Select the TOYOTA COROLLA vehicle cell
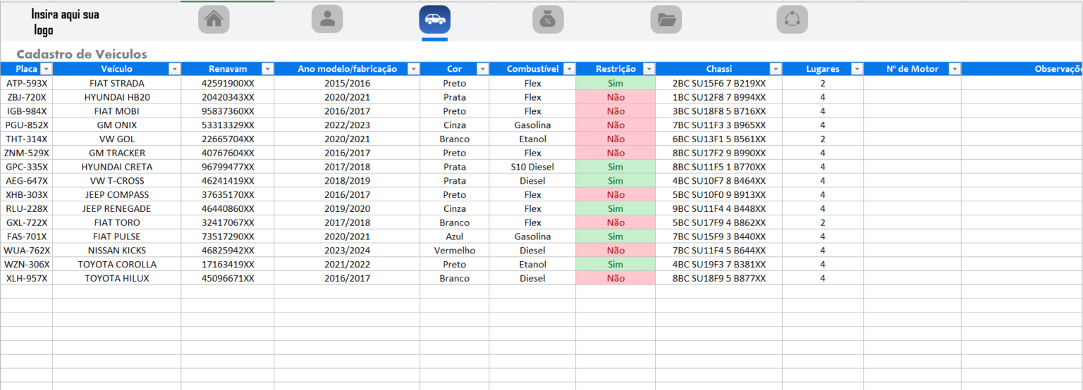Image resolution: width=1083 pixels, height=390 pixels. (x=116, y=265)
